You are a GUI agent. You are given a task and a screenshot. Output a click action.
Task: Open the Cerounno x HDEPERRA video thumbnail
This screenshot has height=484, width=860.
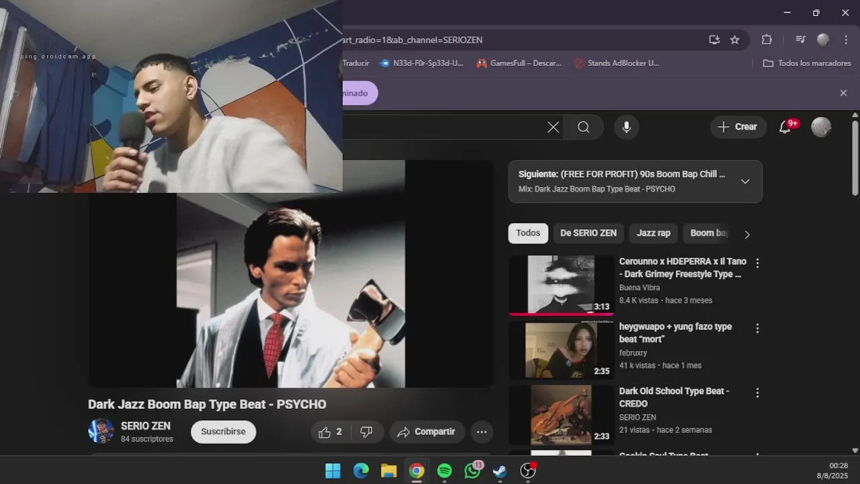pyautogui.click(x=561, y=285)
